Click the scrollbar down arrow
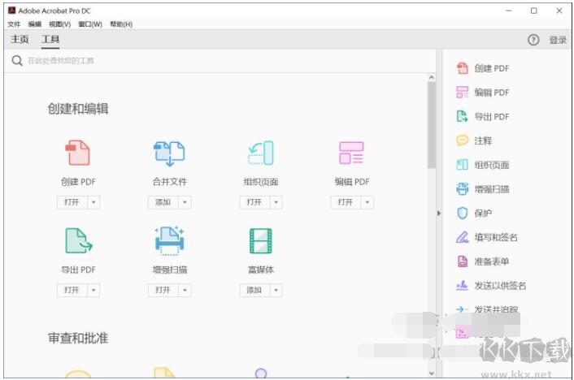Image resolution: width=574 pixels, height=380 pixels. [x=431, y=373]
